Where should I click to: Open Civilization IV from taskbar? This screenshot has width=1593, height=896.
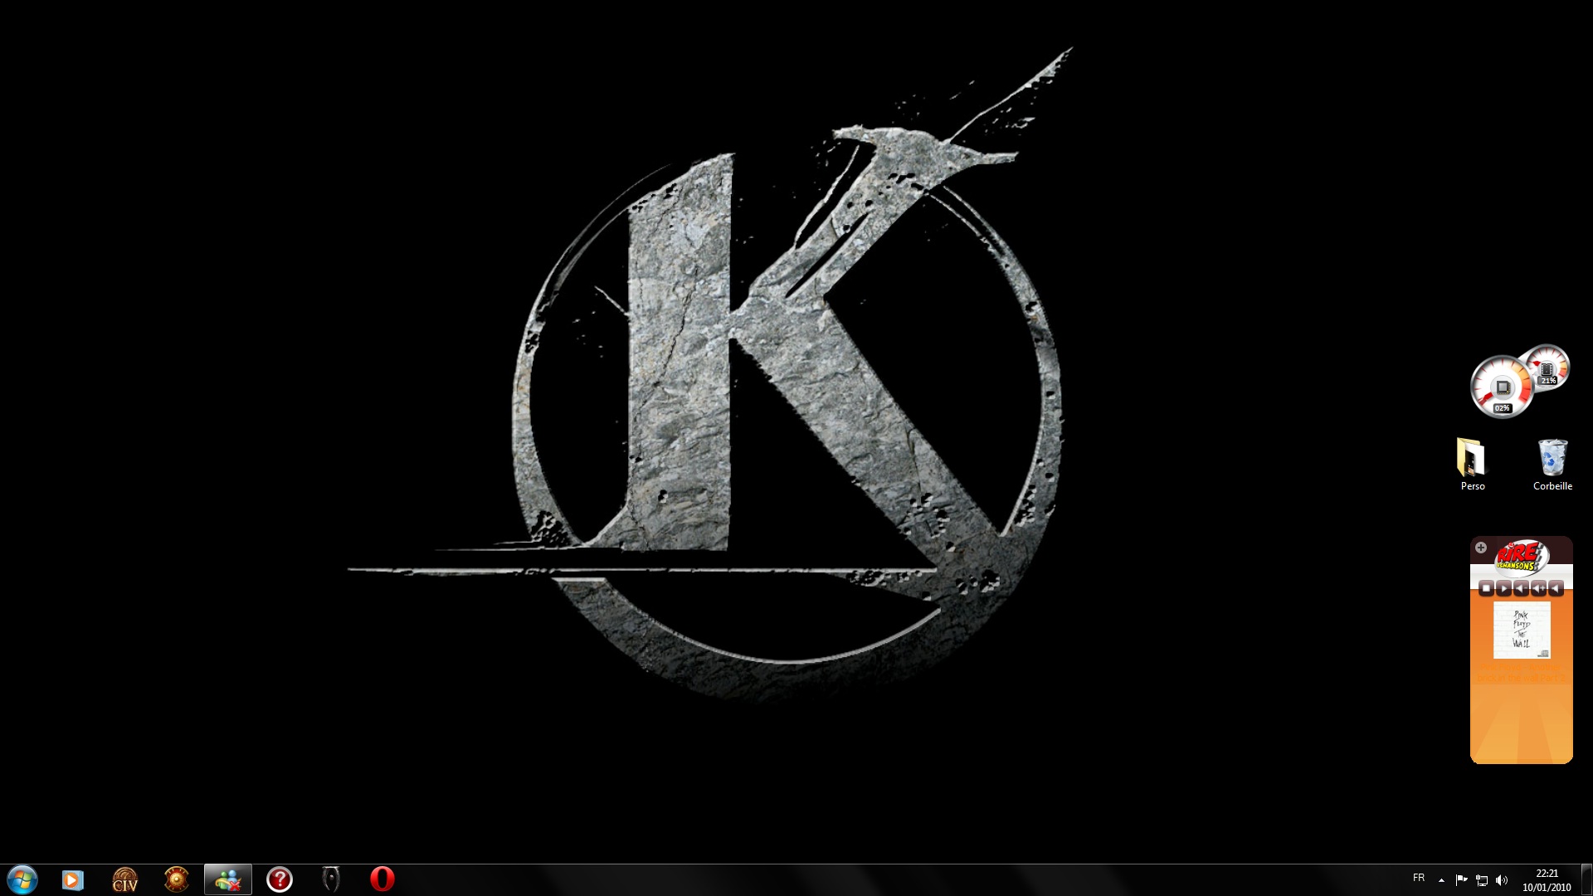click(x=124, y=879)
